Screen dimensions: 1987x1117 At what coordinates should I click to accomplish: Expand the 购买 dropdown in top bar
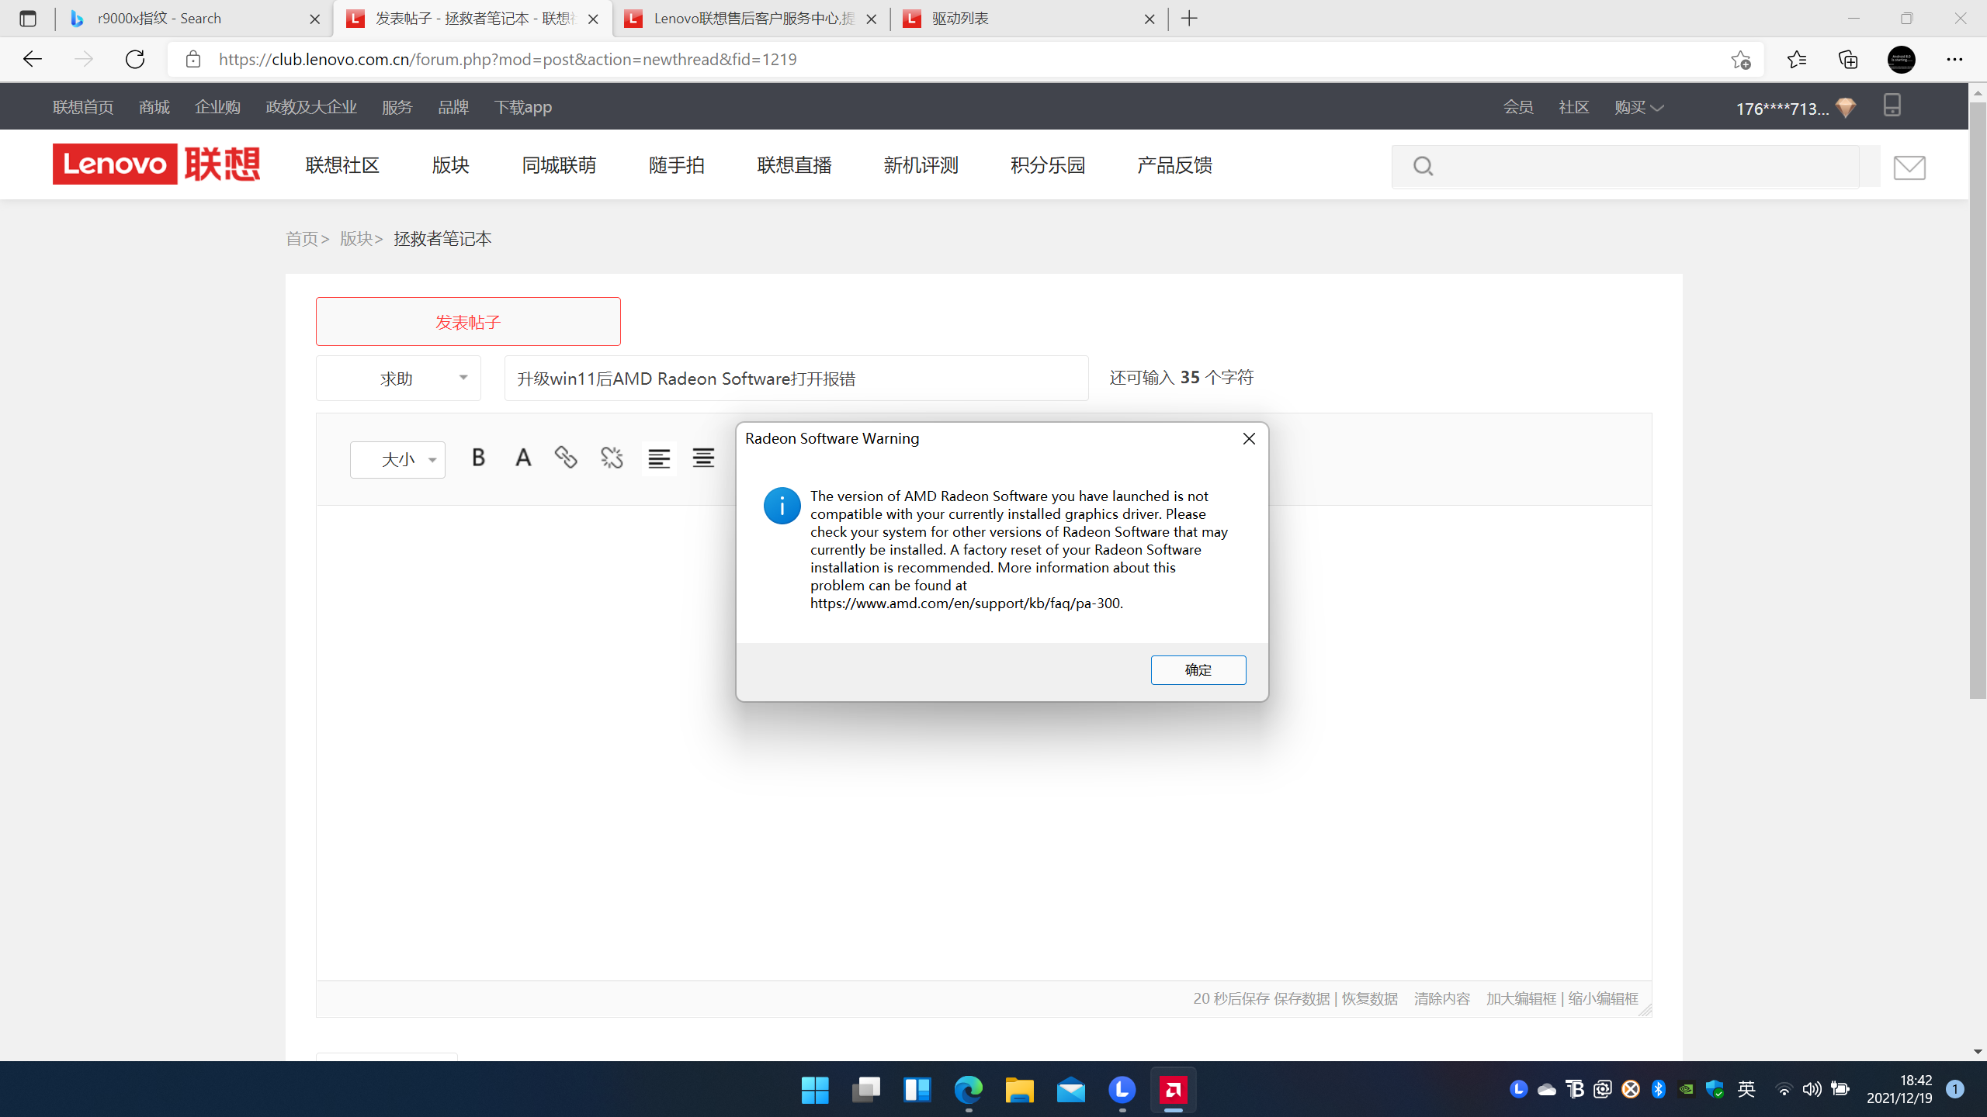[1639, 107]
